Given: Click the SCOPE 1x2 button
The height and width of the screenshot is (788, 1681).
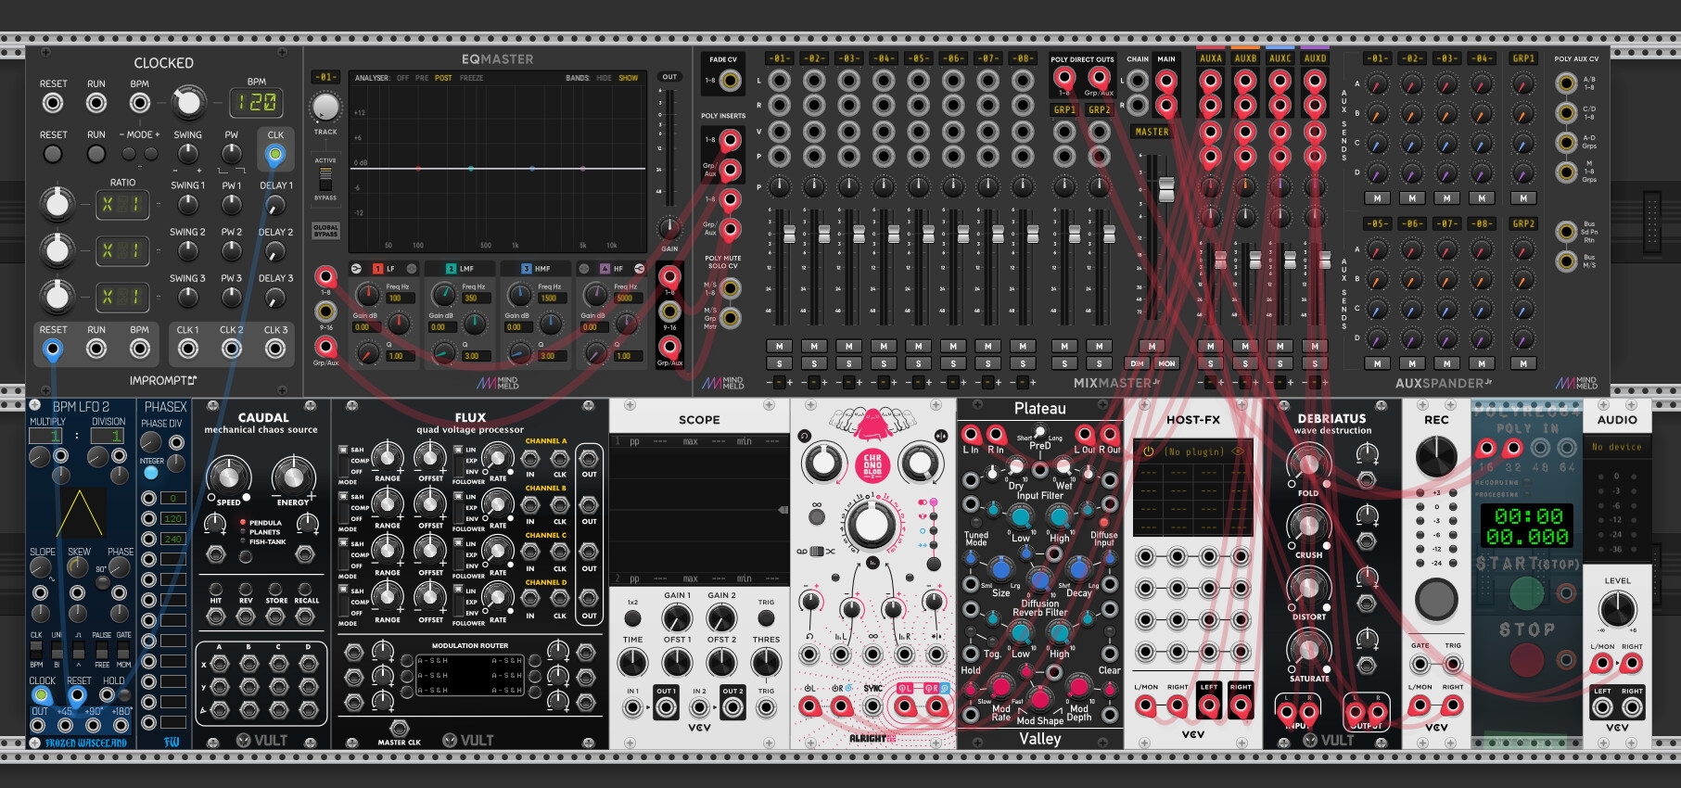Looking at the screenshot, I should [x=632, y=617].
